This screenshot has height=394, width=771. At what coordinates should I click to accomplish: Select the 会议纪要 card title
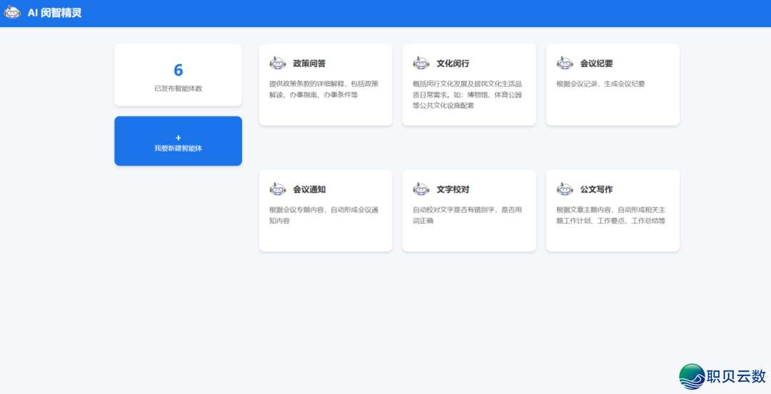point(596,63)
